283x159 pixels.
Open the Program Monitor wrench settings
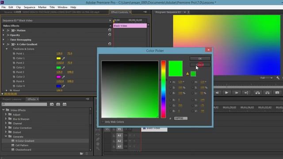point(278,78)
